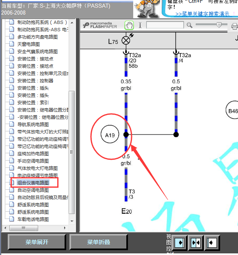Click document icon beside 多功能方向盘电路图

pyautogui.click(x=11, y=36)
